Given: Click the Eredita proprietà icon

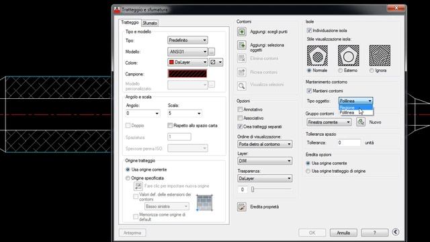Looking at the screenshot, I should [242, 207].
